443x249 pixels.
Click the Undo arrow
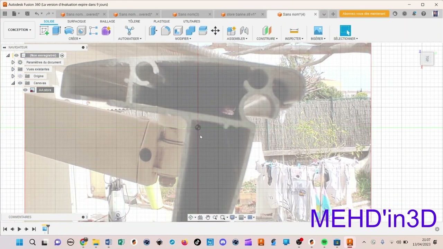tap(37, 14)
